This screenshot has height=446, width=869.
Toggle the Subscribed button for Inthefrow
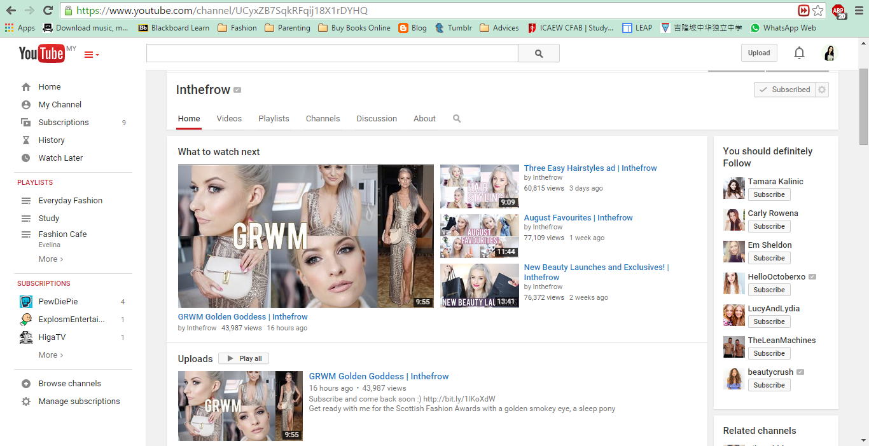click(784, 90)
